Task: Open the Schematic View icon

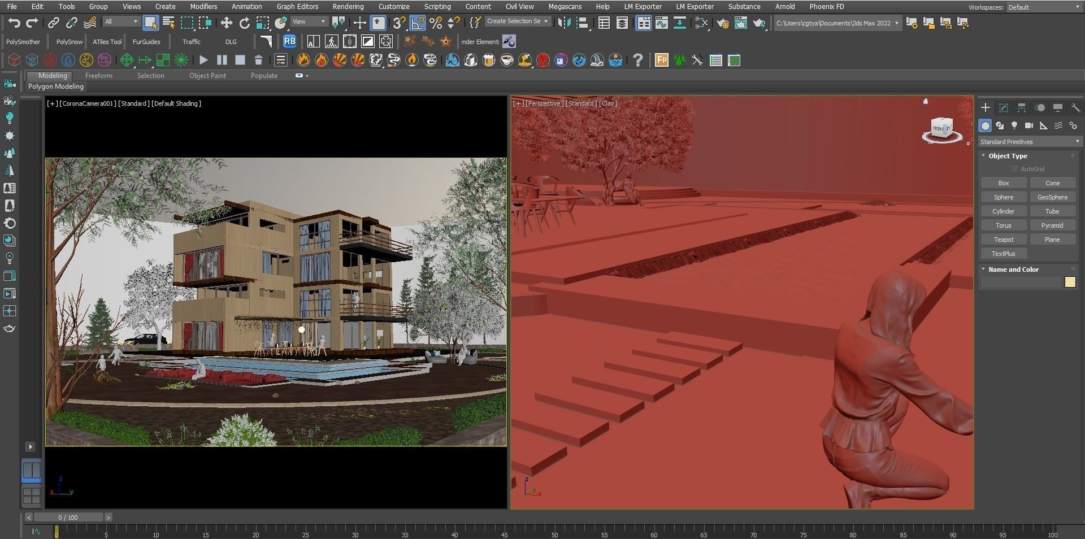Action: click(x=680, y=23)
